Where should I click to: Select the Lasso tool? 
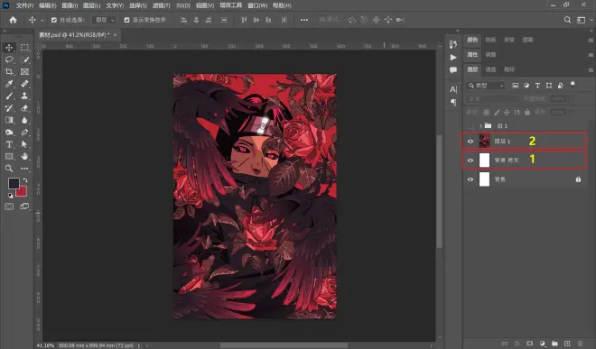click(9, 60)
